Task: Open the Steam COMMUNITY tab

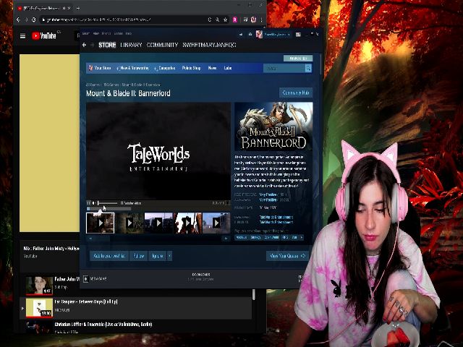Action: pyautogui.click(x=162, y=45)
